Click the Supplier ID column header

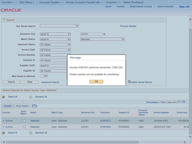click(x=124, y=112)
